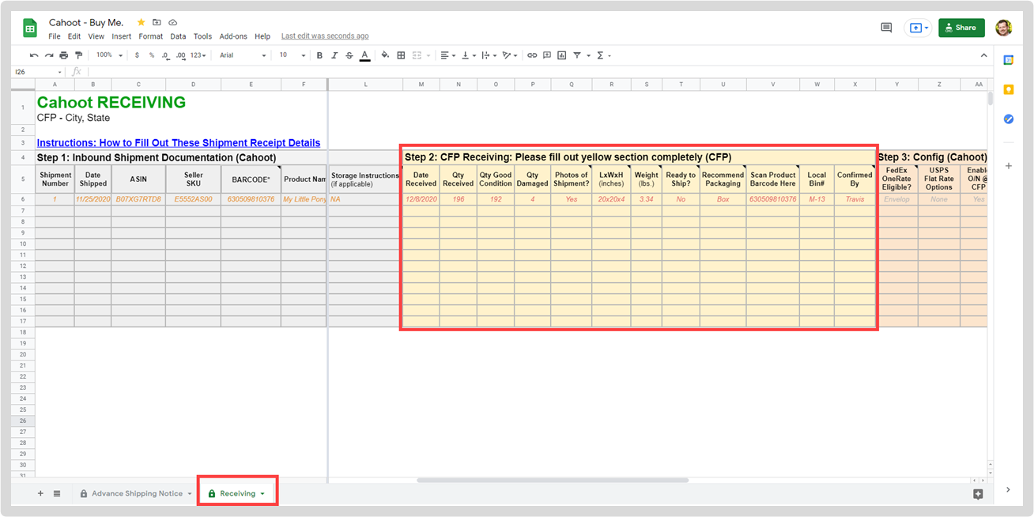Open the Receiving tab dropdown arrow
Image resolution: width=1034 pixels, height=517 pixels.
tap(262, 494)
